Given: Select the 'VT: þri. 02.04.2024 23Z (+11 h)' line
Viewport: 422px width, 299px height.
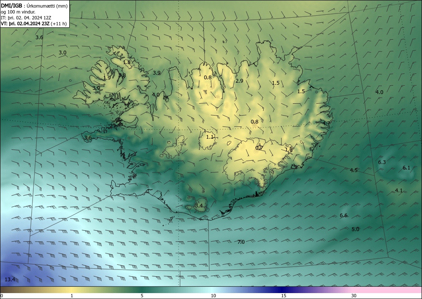Looking at the screenshot, I should click(34, 24).
